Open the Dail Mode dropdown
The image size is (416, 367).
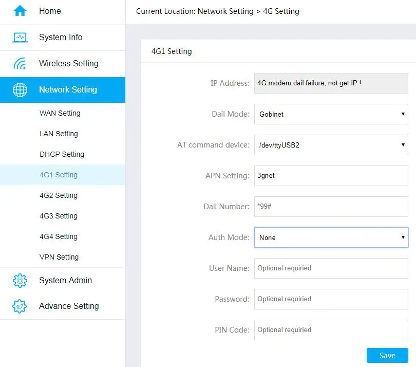tap(331, 114)
